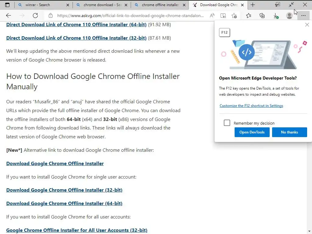Click the F12 key badge

[225, 32]
